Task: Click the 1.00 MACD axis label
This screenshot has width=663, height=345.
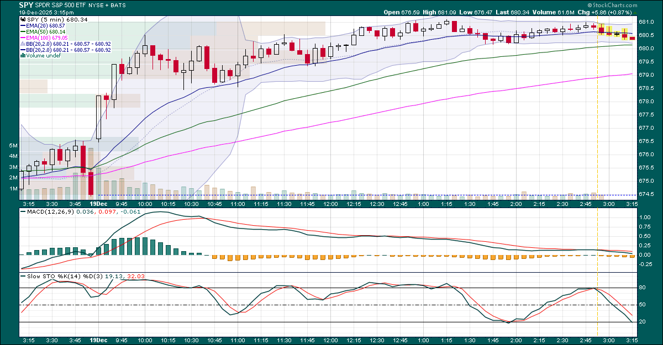Action: (x=646, y=217)
